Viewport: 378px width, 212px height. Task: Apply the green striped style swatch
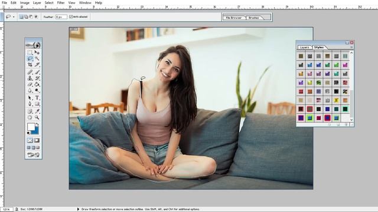[x=319, y=82]
